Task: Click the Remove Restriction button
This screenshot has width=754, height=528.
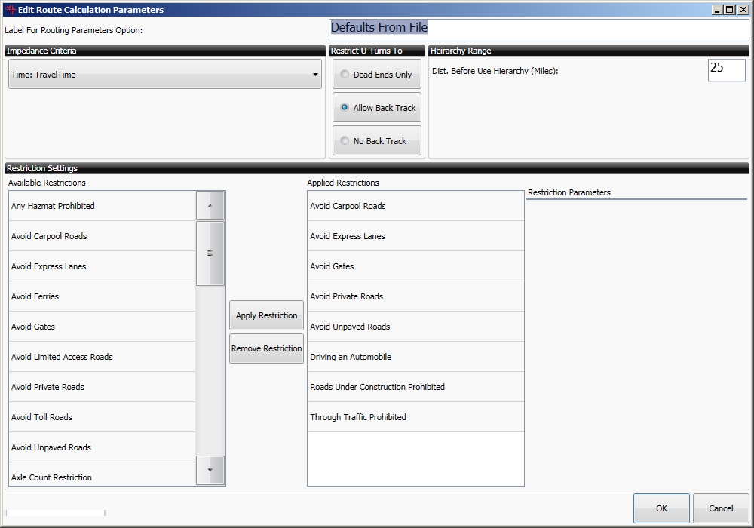Action: pos(266,348)
